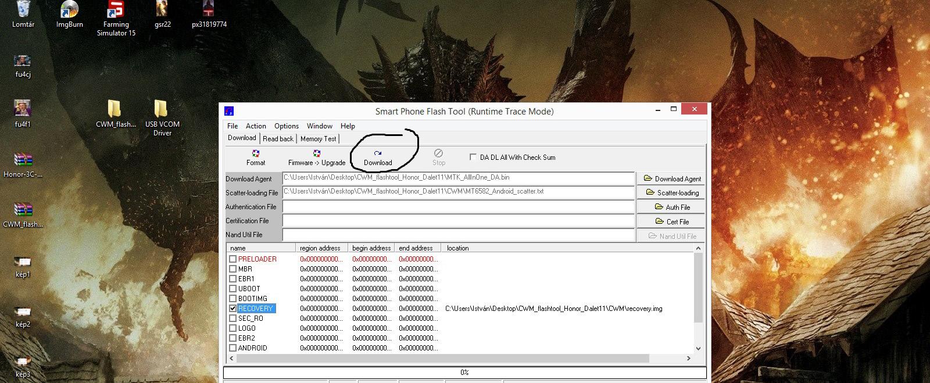930x383 pixels.
Task: Open the Download Agent file browser
Action: (671, 178)
